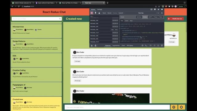Switch to Log monitor
The width and height of the screenshot is (197, 111).
(116, 46)
